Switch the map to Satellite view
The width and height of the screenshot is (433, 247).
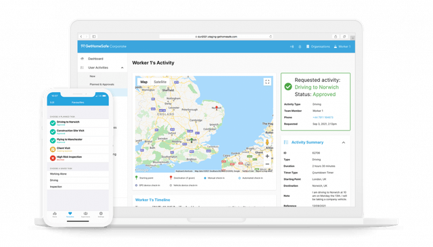click(x=160, y=82)
